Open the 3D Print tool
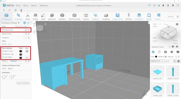 [129, 17]
